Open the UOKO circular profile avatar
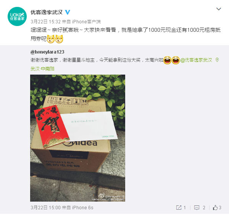The height and width of the screenshot is (215, 229). 17,16
